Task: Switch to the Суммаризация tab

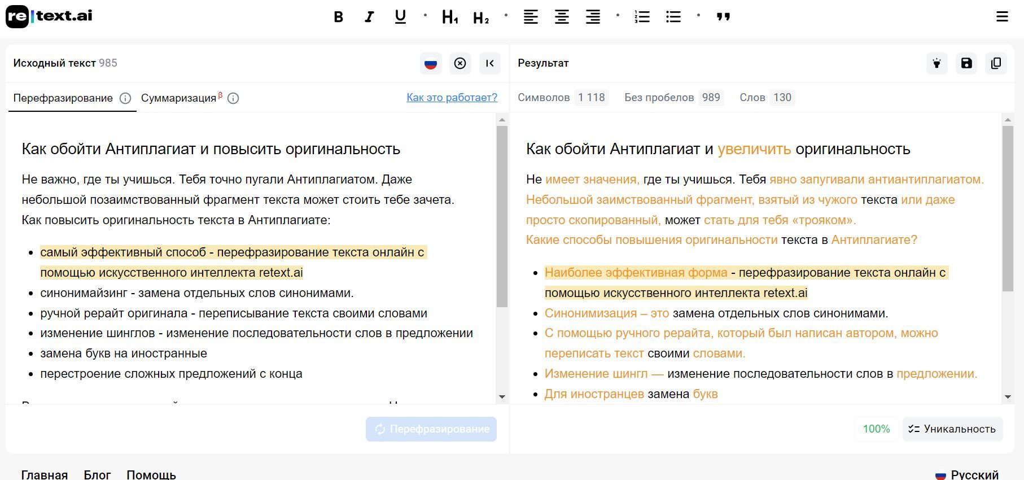Action: coord(179,98)
